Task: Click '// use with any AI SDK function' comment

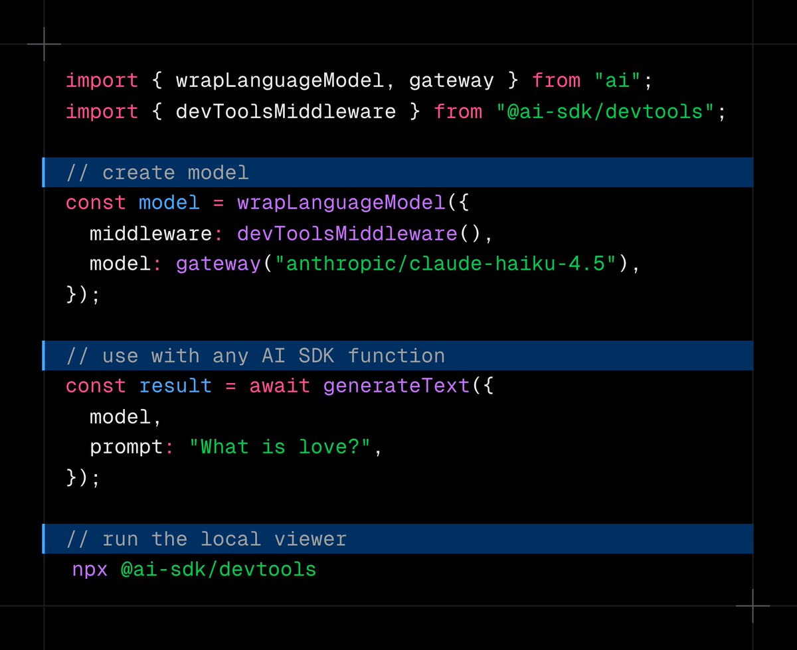Action: (x=397, y=356)
